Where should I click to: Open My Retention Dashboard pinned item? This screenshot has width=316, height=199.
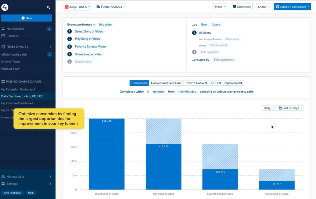click(18, 89)
